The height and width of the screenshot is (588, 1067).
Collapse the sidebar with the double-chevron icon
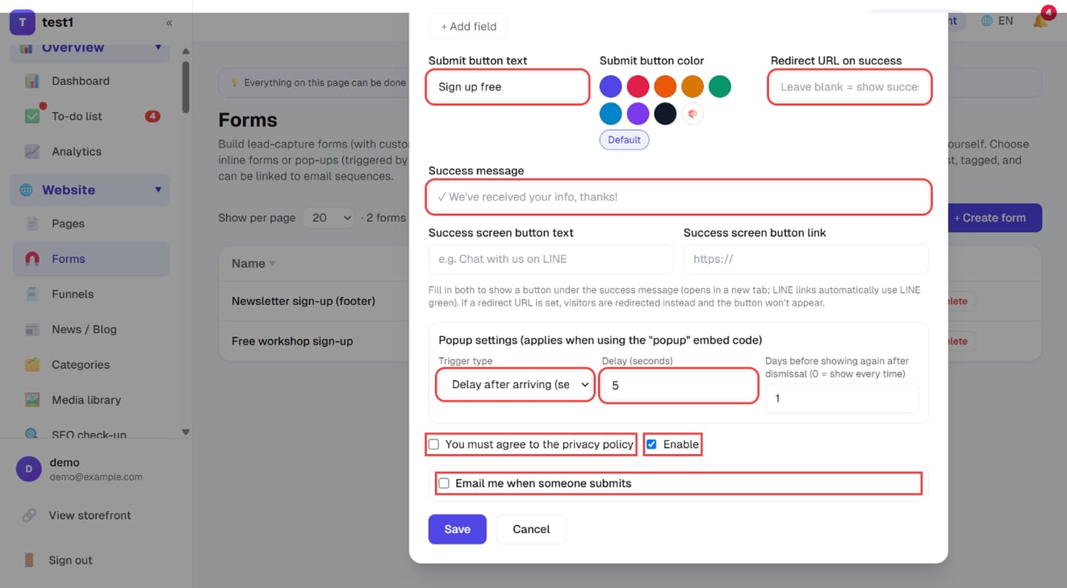pyautogui.click(x=169, y=23)
